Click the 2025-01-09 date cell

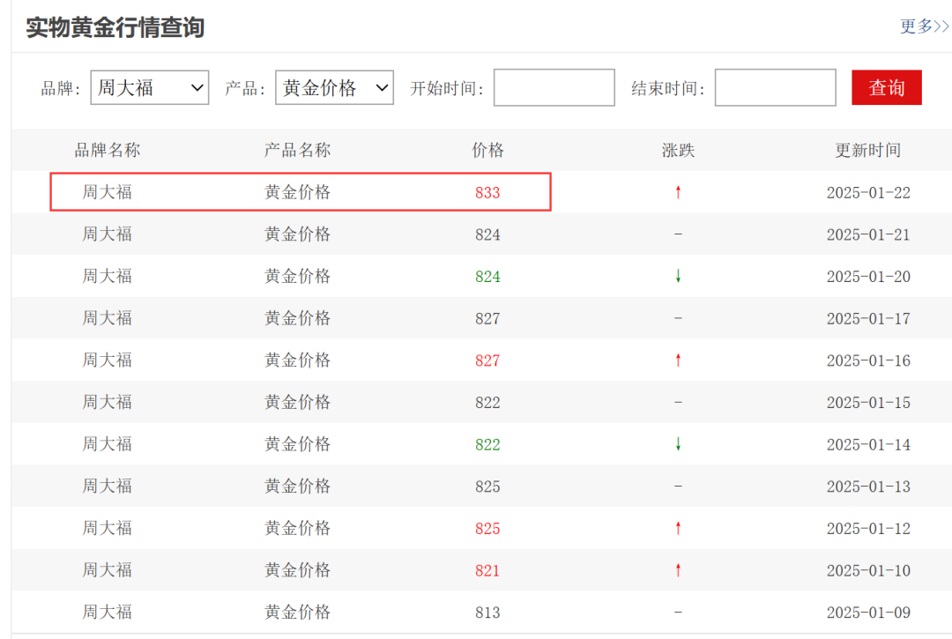868,613
